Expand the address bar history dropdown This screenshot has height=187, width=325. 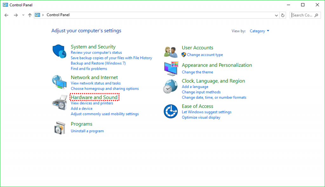(276, 15)
